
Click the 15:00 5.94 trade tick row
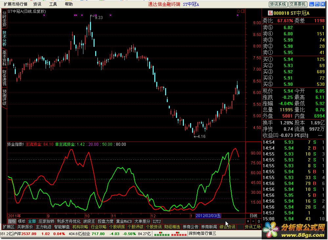click(294, 219)
